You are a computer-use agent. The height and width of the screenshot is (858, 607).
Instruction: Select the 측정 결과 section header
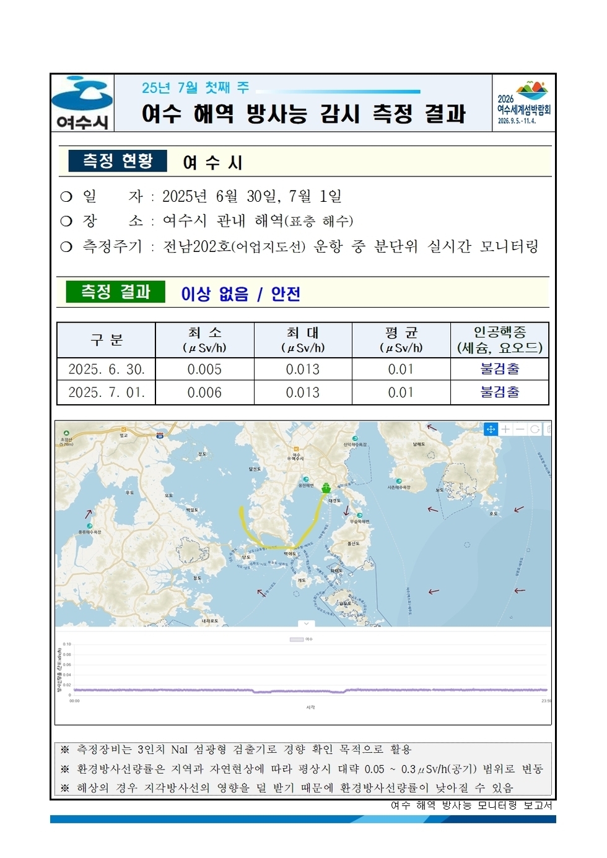coord(116,290)
